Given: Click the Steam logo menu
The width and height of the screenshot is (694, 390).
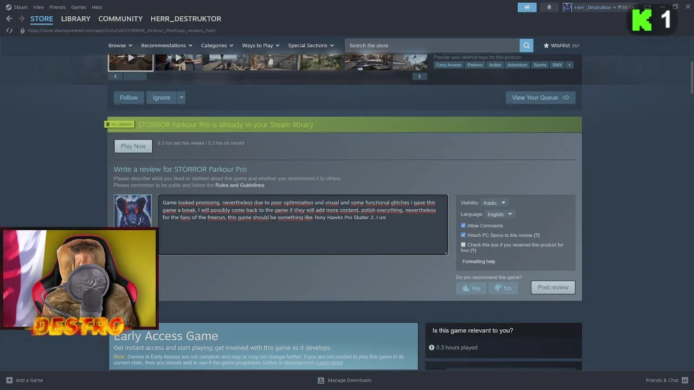Looking at the screenshot, I should 16,7.
